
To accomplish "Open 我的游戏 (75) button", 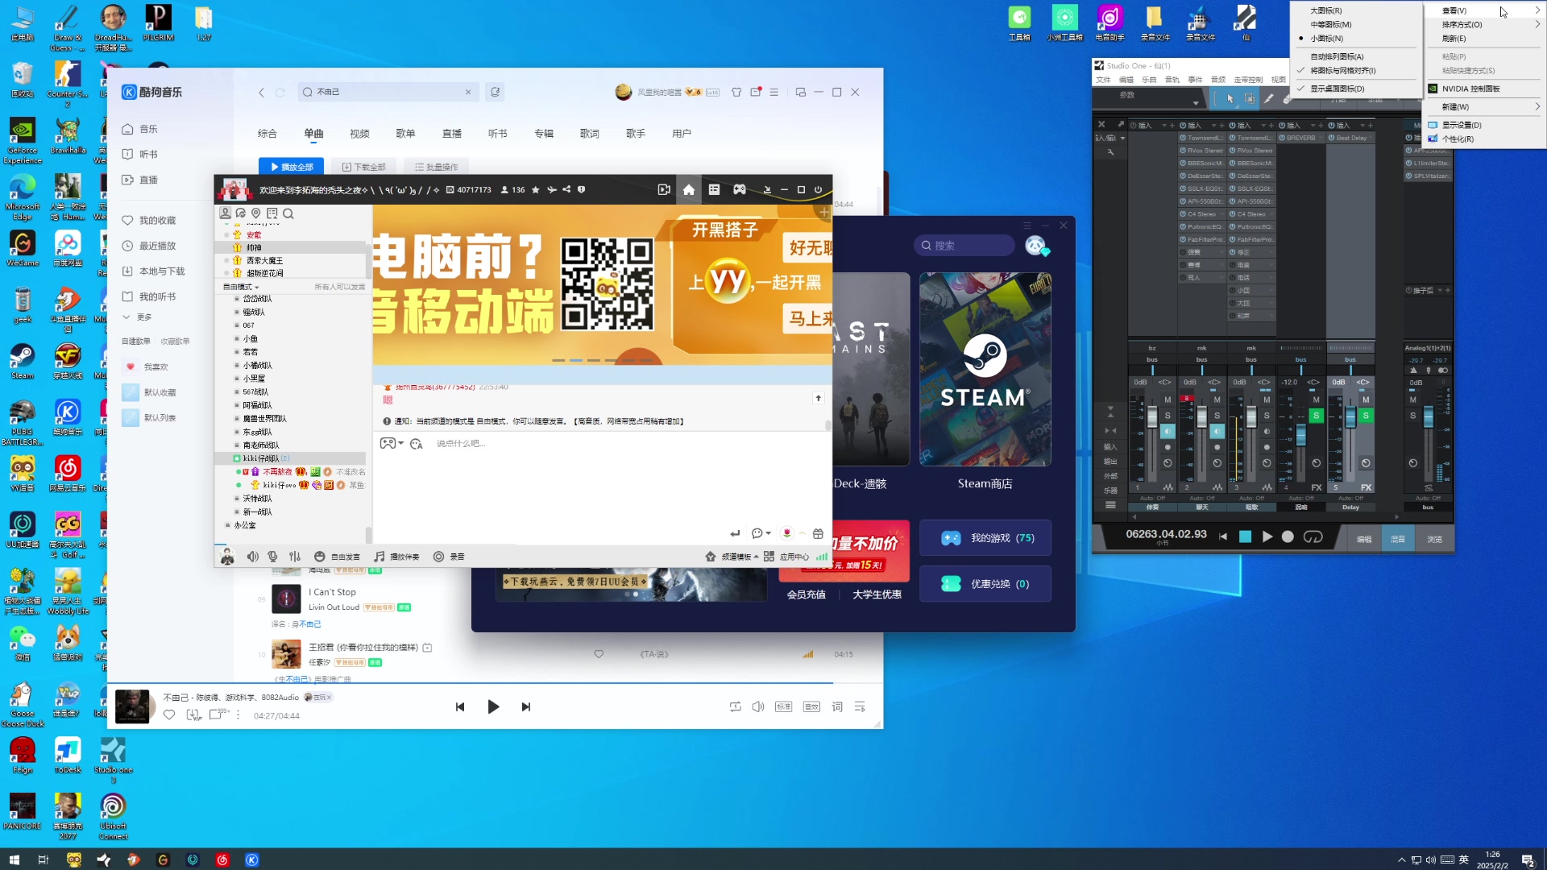I will click(985, 538).
